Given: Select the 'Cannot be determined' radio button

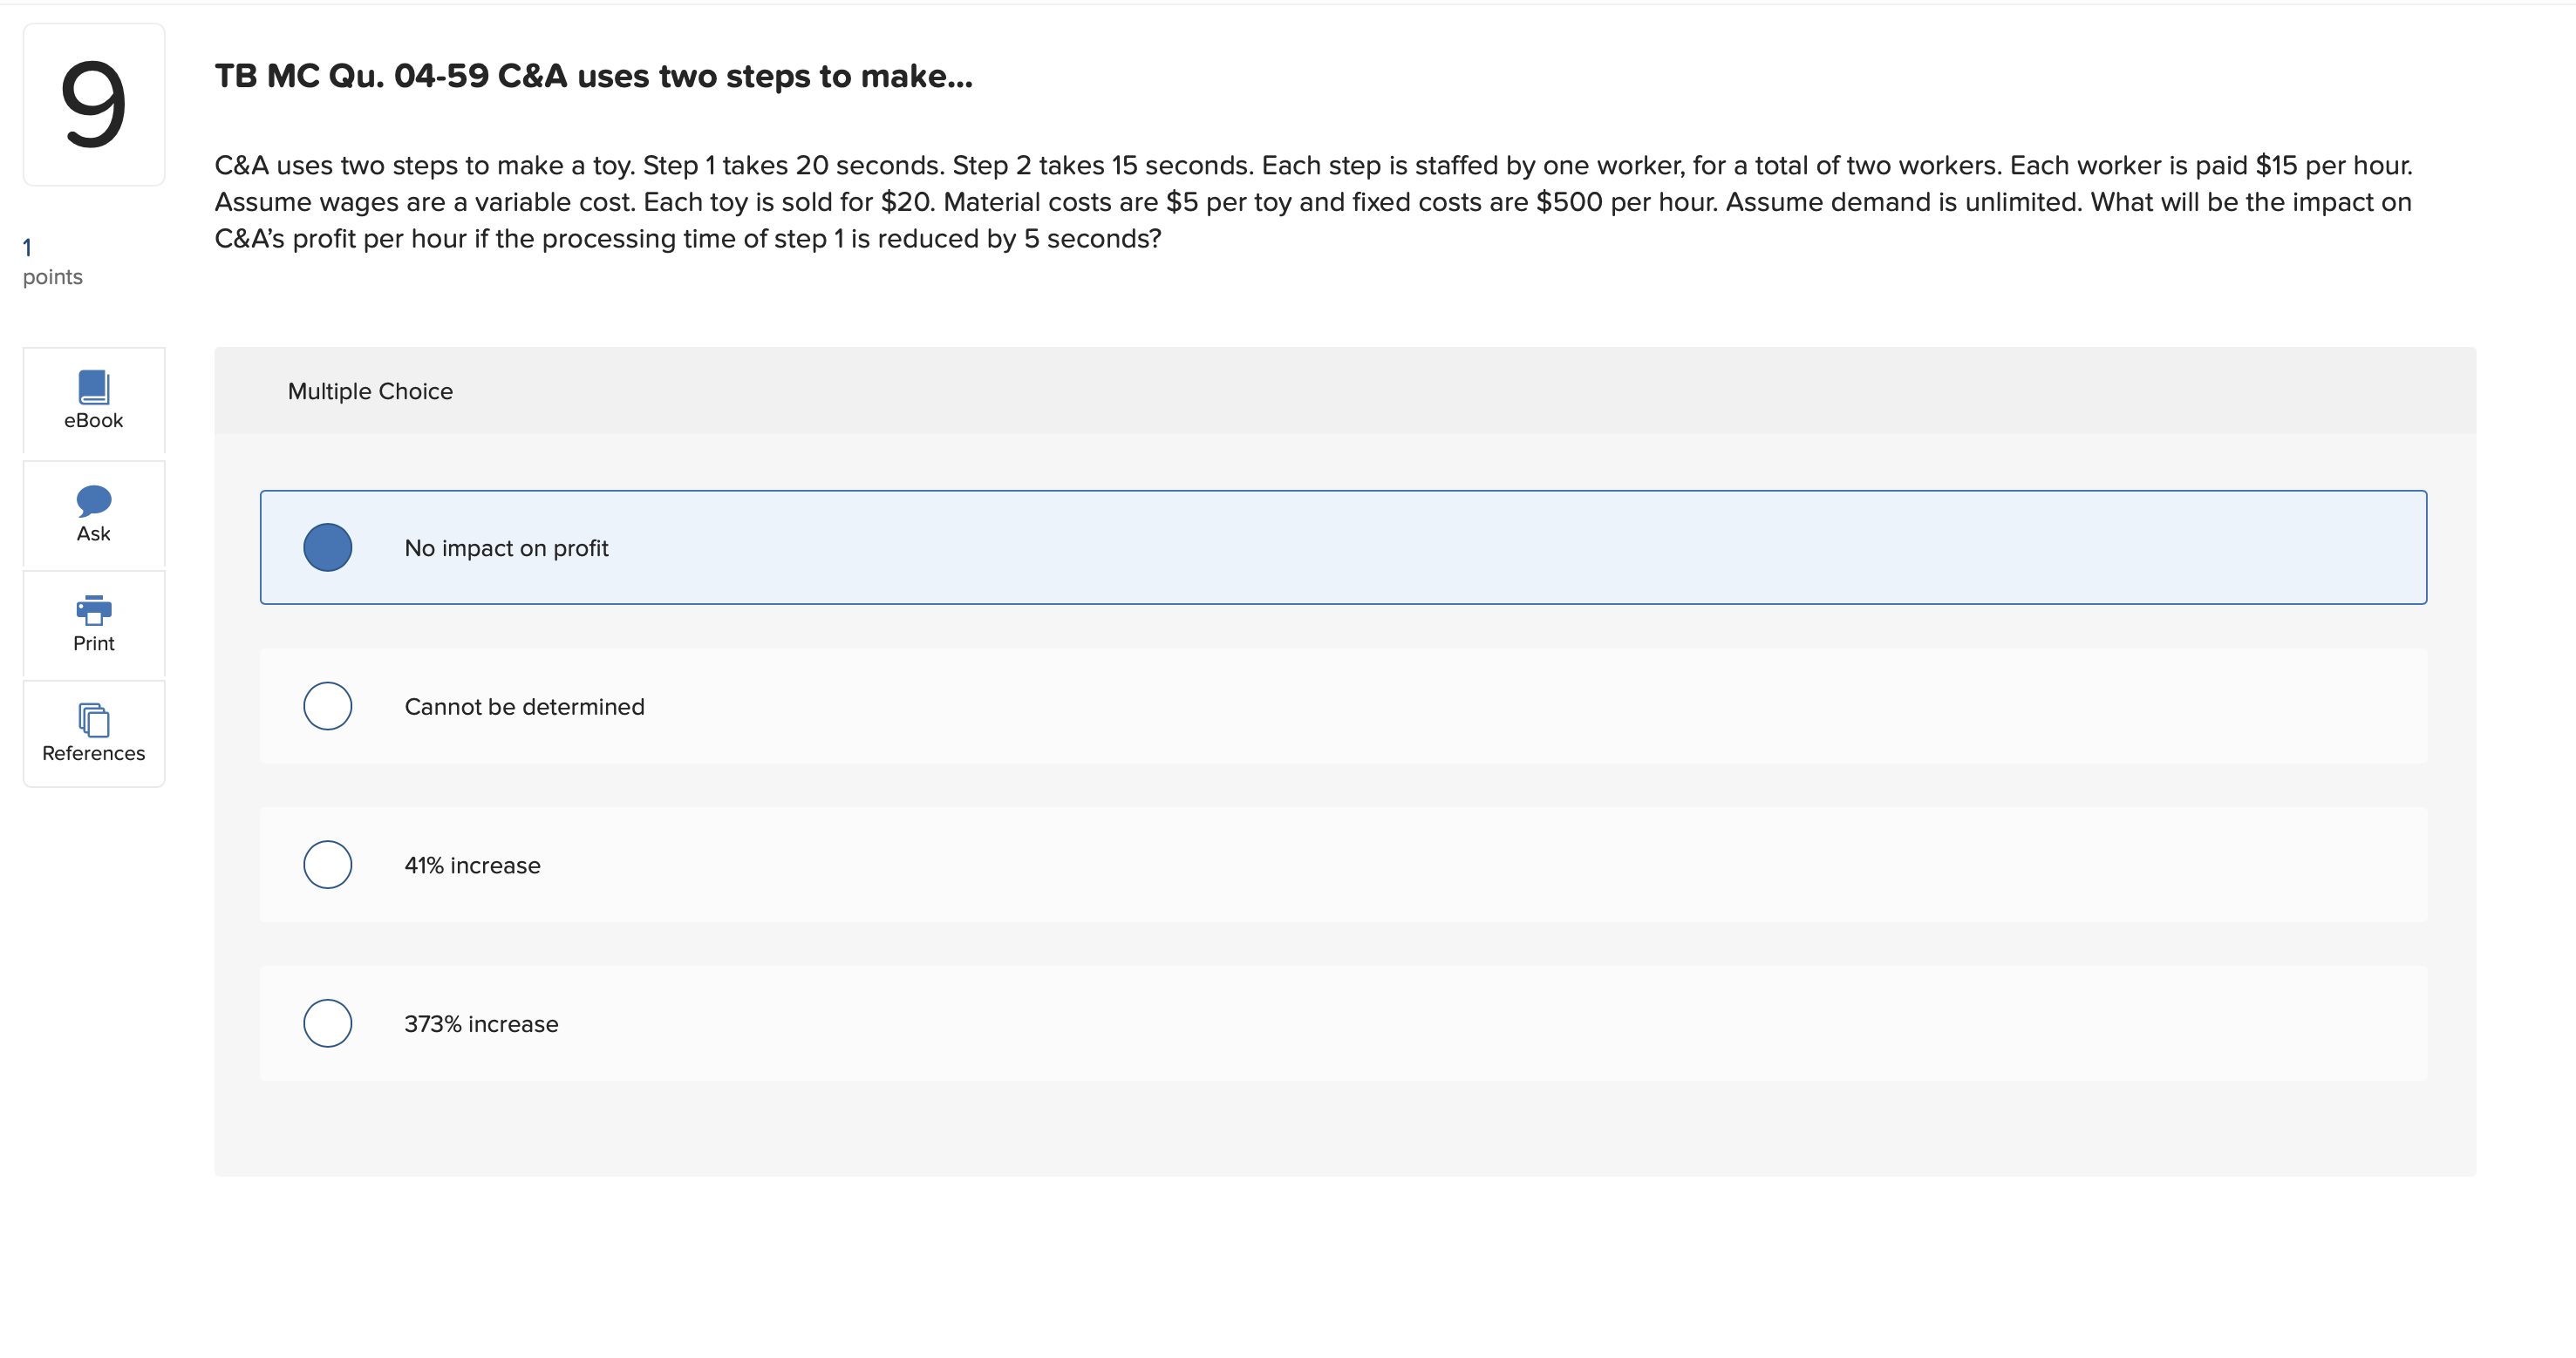Looking at the screenshot, I should 327,707.
